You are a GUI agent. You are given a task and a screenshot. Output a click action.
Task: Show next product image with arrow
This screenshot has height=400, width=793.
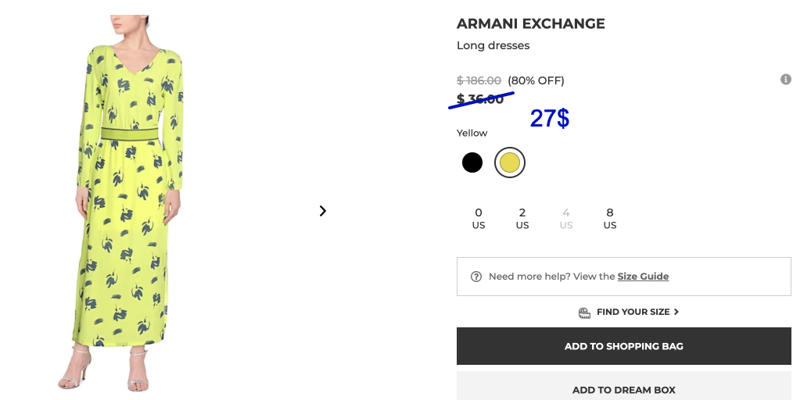click(322, 211)
